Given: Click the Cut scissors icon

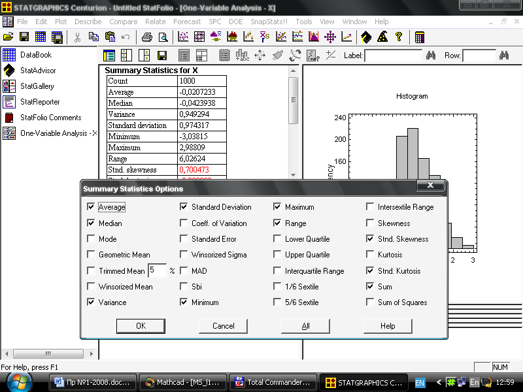Looking at the screenshot, I should point(77,37).
